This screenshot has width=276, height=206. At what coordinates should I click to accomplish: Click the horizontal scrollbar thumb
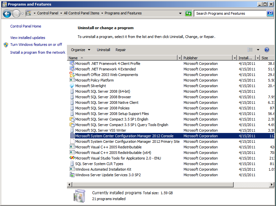click(x=153, y=184)
